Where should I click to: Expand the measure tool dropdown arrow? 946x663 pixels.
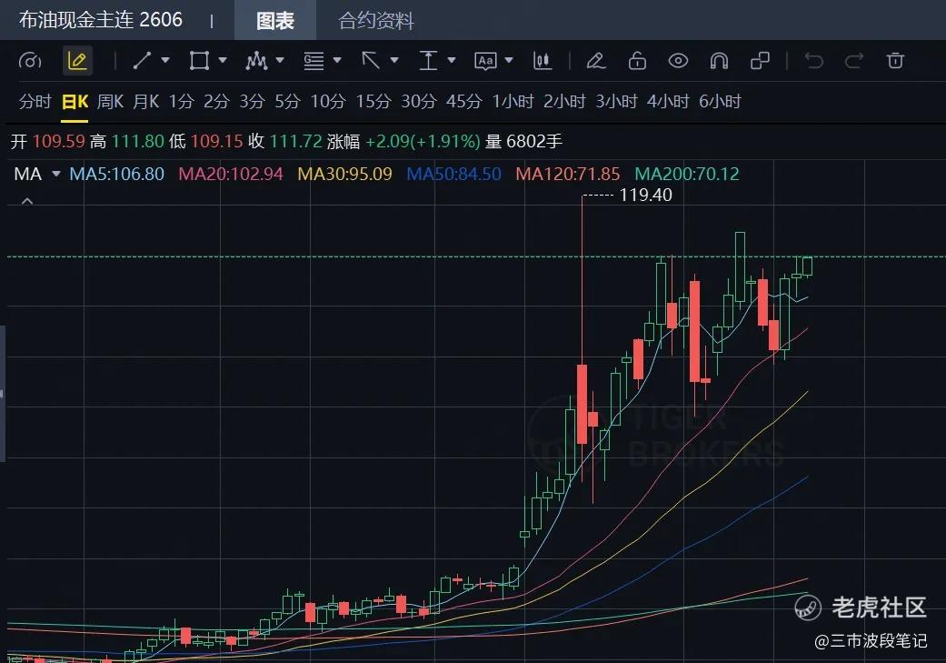click(452, 60)
